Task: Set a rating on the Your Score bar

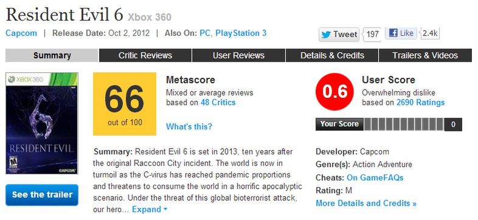Action: pos(404,125)
